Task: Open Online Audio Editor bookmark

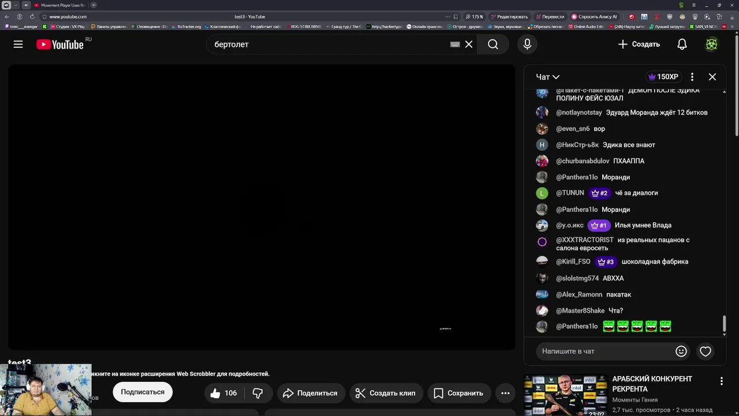Action: click(586, 27)
